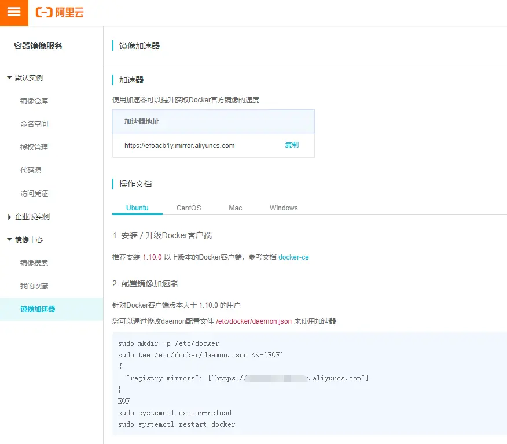Screen dimensions: 507x444
Task: Click the /etc/docker/daemon.json path text
Action: (254, 321)
